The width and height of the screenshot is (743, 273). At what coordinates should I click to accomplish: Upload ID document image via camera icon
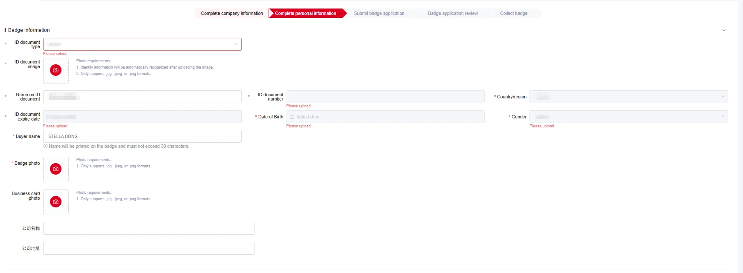[56, 70]
